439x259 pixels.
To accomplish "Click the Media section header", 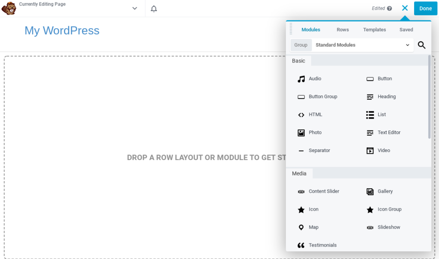I will coord(299,173).
